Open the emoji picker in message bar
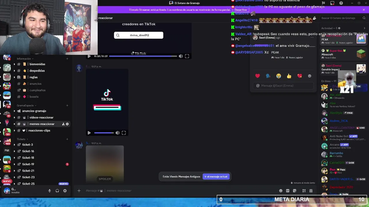 tap(281, 191)
